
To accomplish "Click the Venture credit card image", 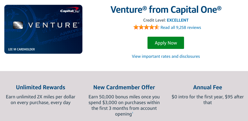I will tap(43, 29).
